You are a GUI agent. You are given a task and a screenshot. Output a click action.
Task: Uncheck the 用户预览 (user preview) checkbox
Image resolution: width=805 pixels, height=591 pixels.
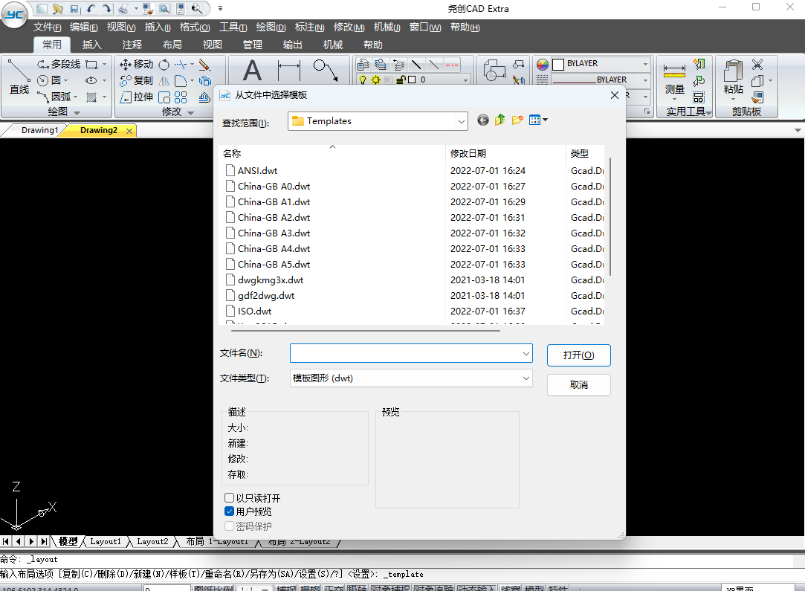230,511
